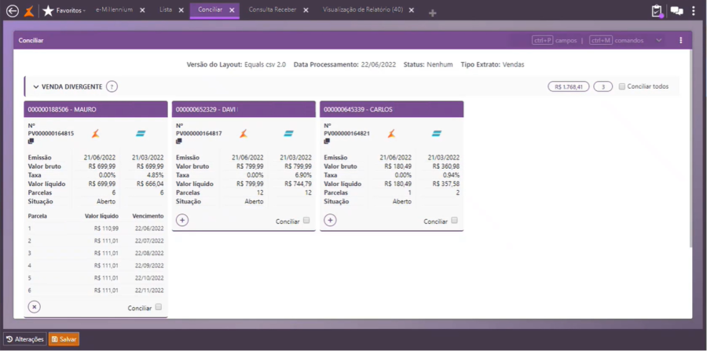Viewport: 707px width, 351px height.
Task: Open the chat messages icon
Action: point(676,11)
